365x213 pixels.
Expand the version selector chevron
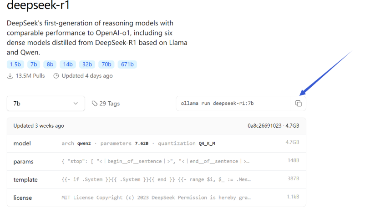(76, 104)
